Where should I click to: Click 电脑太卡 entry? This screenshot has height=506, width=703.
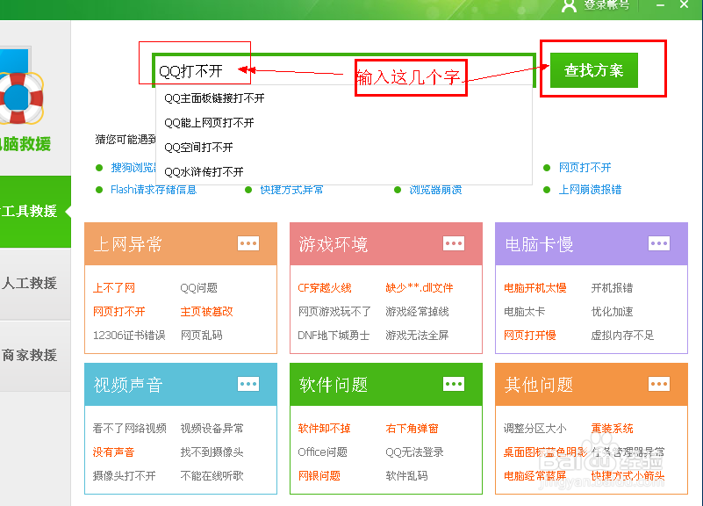(x=524, y=312)
